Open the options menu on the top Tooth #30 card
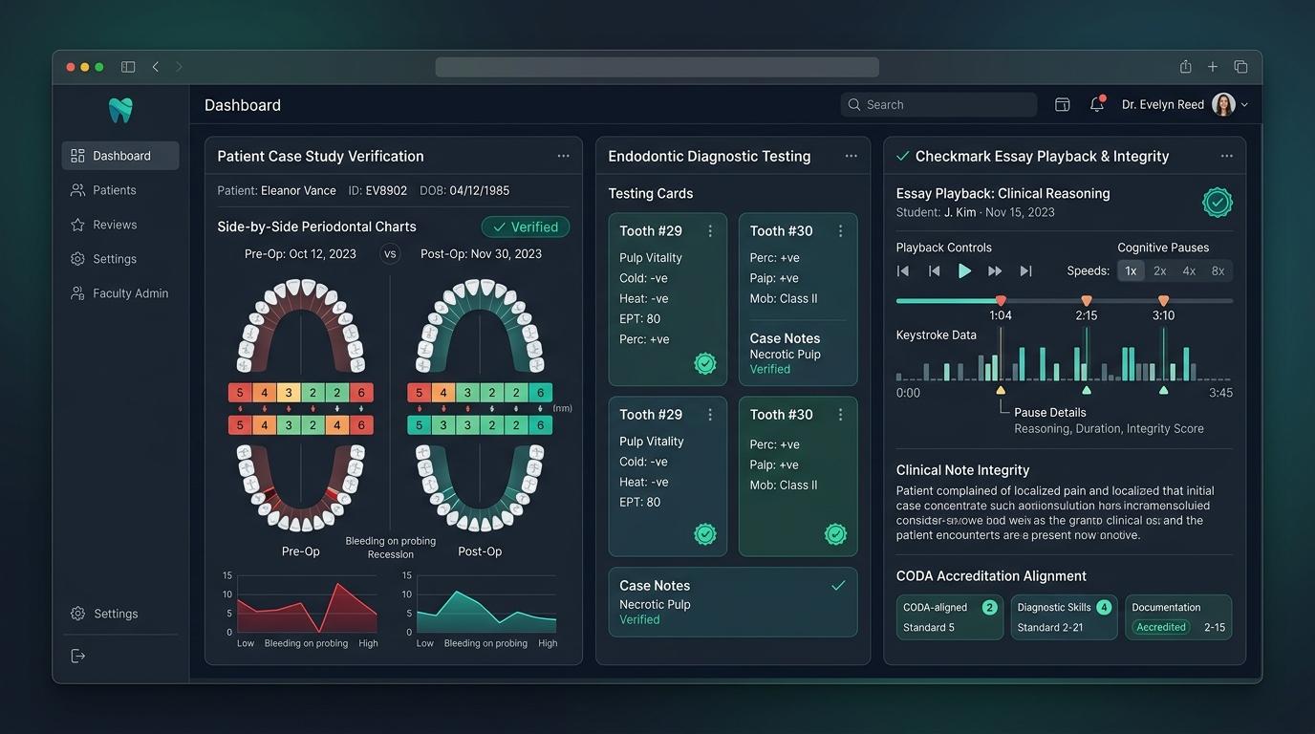Image resolution: width=1315 pixels, height=734 pixels. (841, 231)
